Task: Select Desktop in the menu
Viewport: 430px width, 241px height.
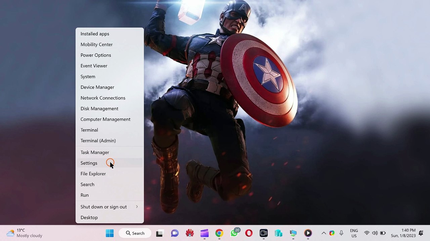Action: pos(110,218)
